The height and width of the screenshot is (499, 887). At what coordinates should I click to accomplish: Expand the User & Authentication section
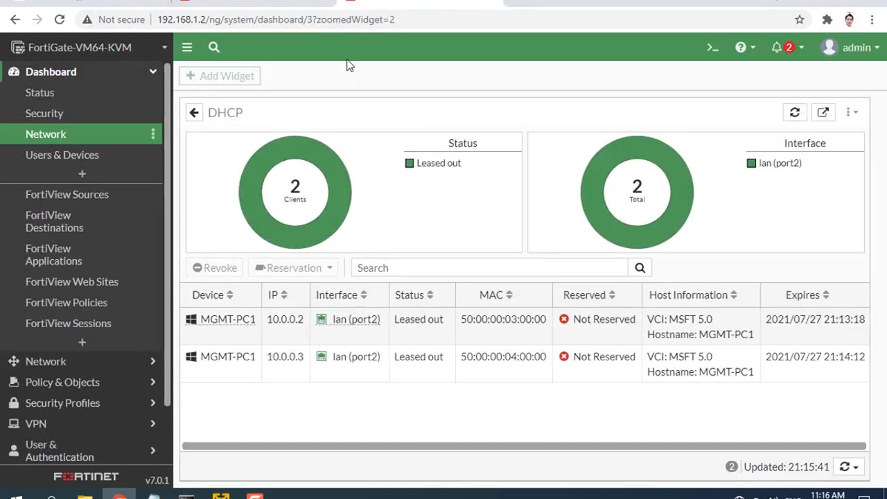click(x=81, y=451)
